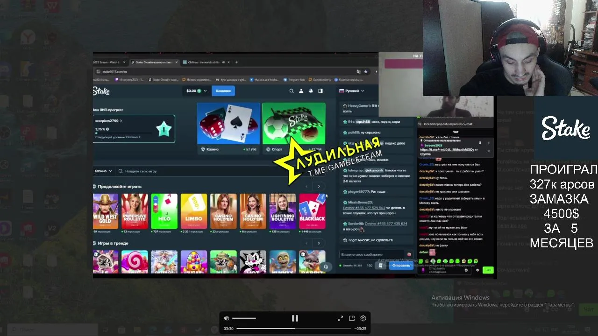Previous arrow in Игры в тренде row
This screenshot has width=598, height=336.
(307, 243)
